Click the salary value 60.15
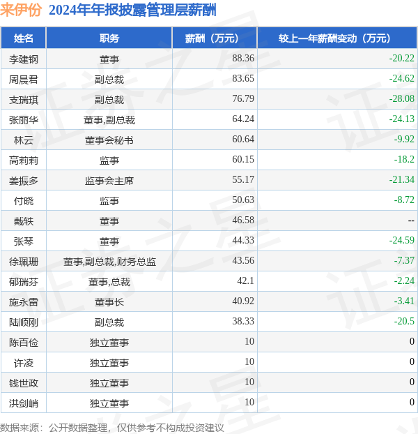Viewport: 418px width, 434px height. pyautogui.click(x=243, y=159)
